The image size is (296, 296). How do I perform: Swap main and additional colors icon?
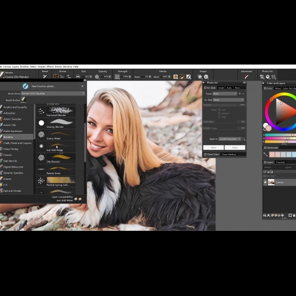[x=265, y=130]
